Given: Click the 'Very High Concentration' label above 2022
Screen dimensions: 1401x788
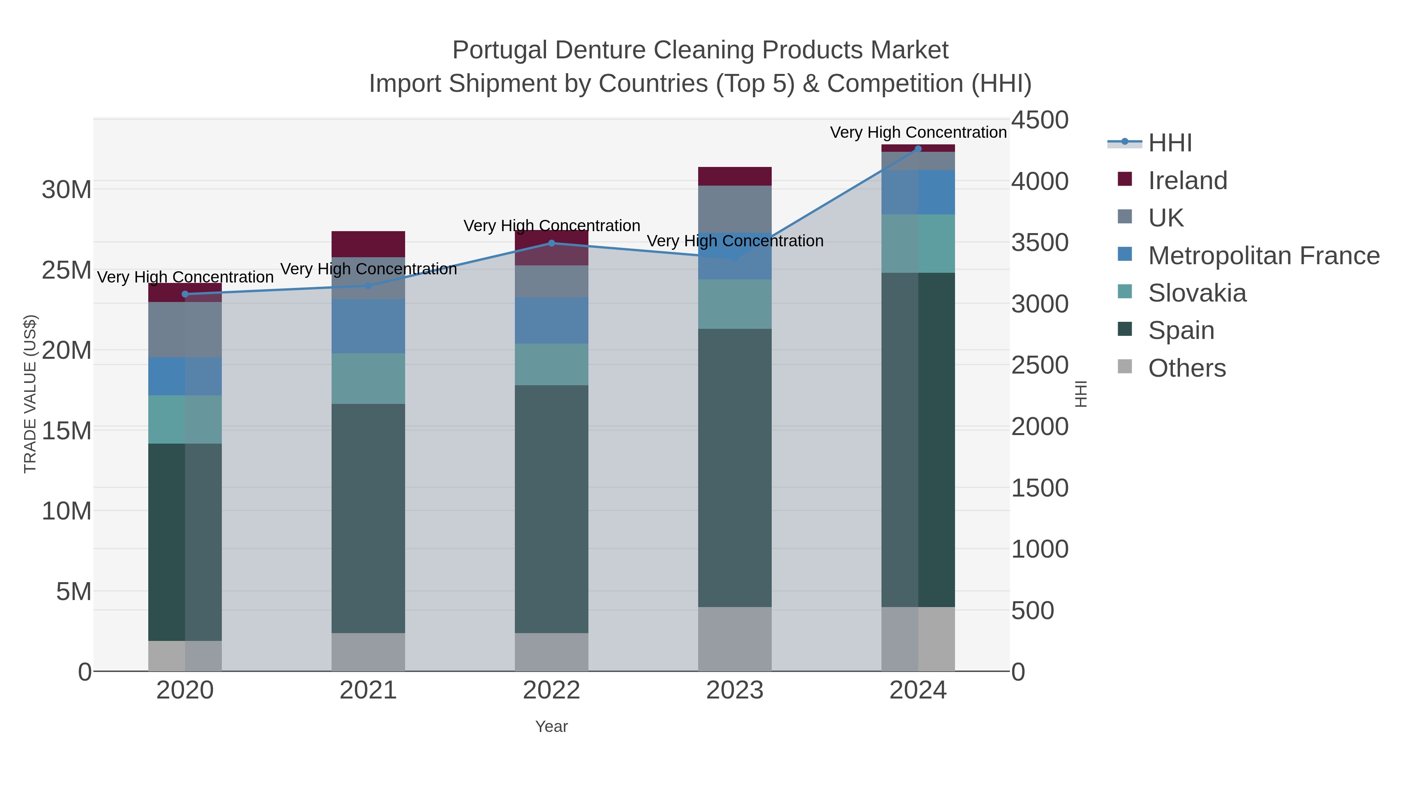Looking at the screenshot, I should 551,226.
